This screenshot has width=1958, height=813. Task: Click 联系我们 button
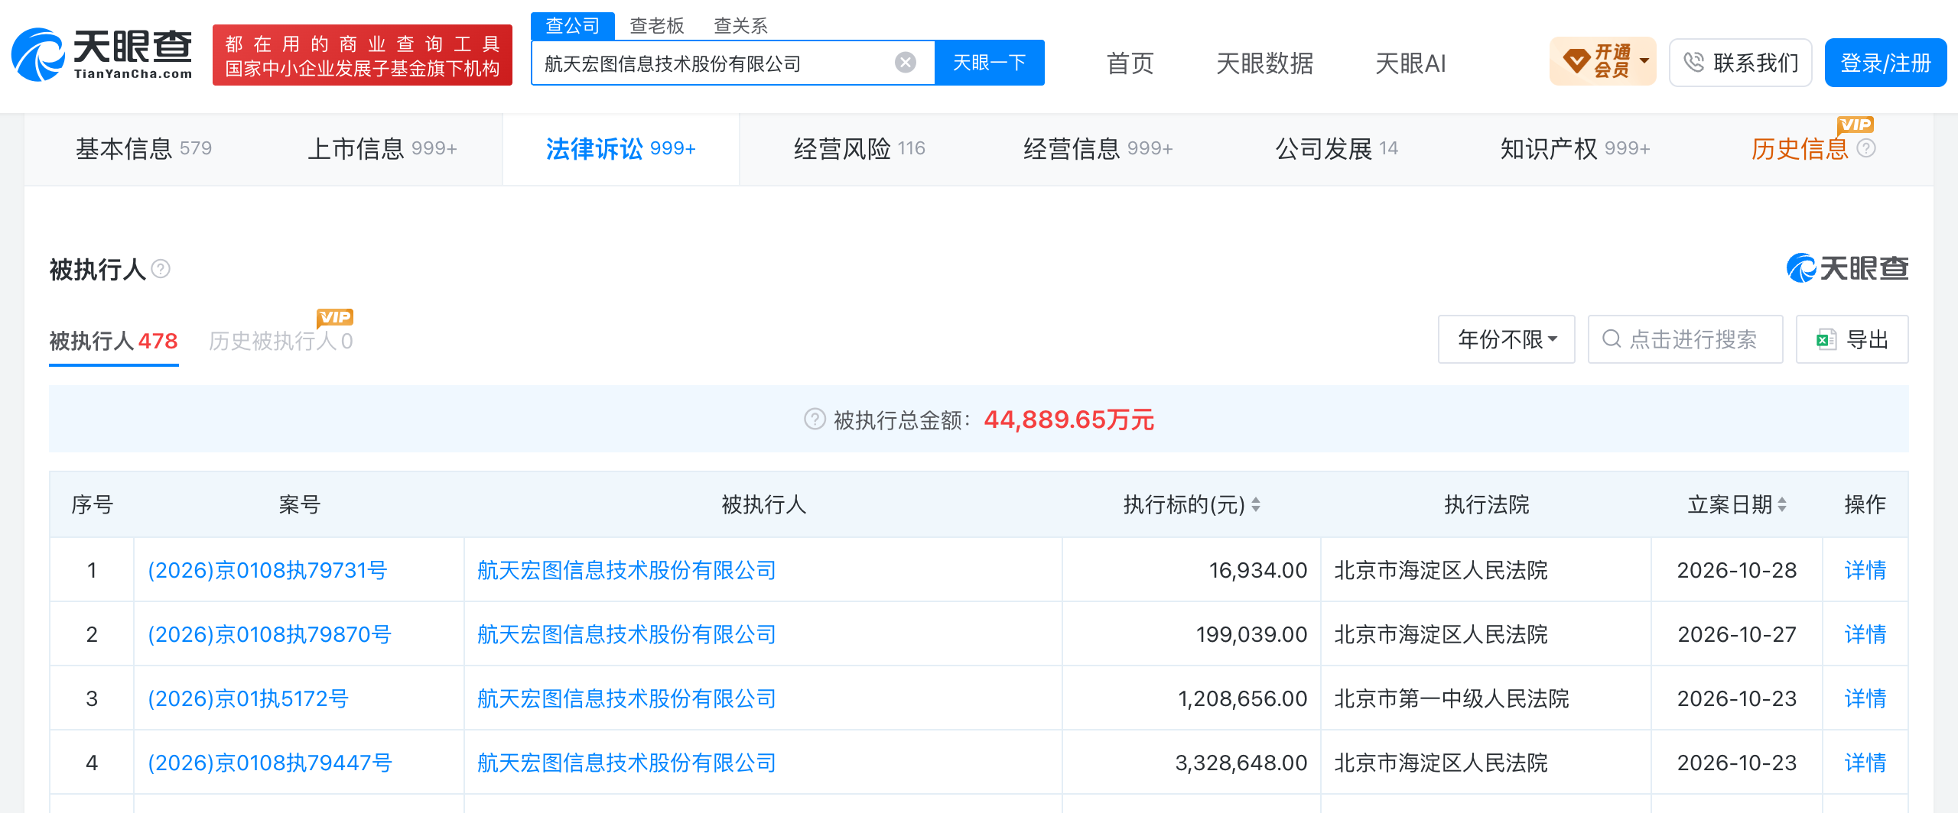1740,63
